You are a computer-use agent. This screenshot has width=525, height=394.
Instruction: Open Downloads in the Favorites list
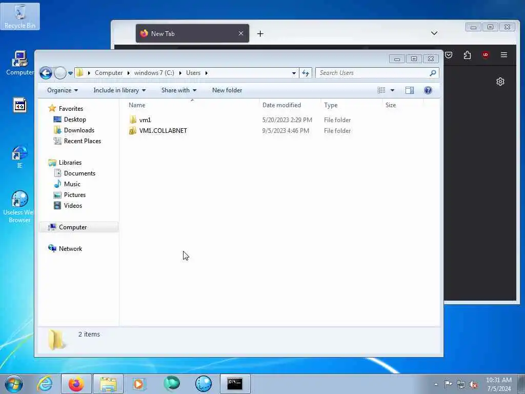(x=79, y=130)
